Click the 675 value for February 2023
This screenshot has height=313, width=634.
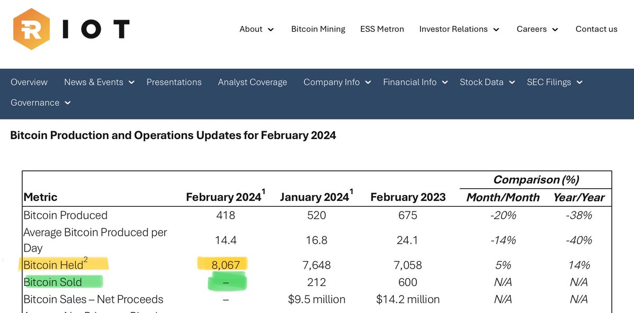(x=408, y=215)
